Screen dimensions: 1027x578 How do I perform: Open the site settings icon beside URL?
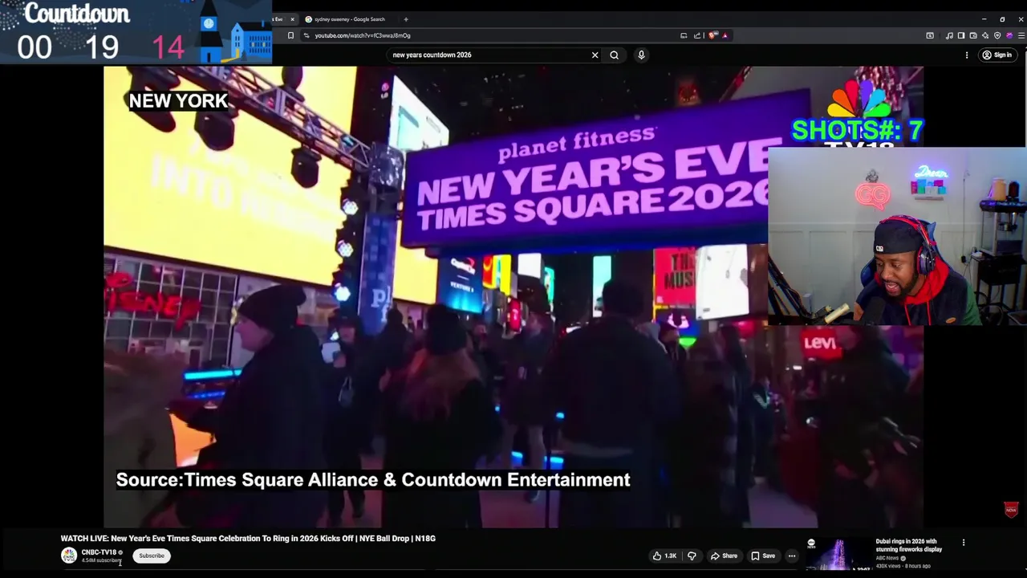[306, 35]
